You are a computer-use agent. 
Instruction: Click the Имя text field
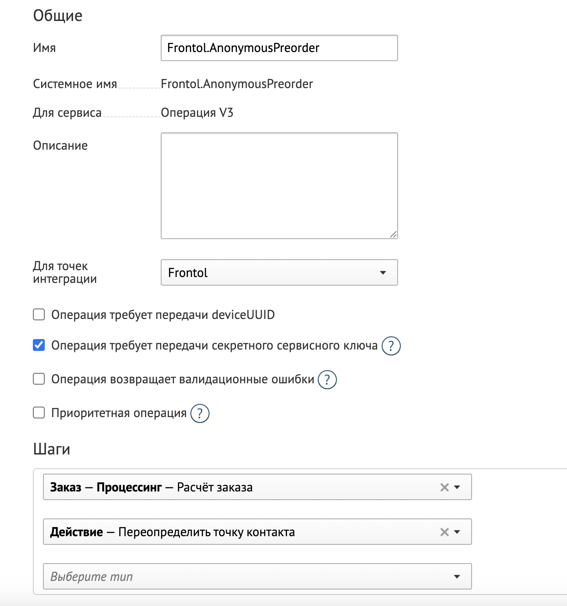279,48
